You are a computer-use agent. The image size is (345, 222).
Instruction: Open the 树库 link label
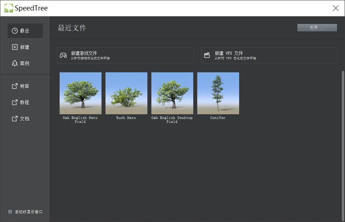pyautogui.click(x=25, y=86)
